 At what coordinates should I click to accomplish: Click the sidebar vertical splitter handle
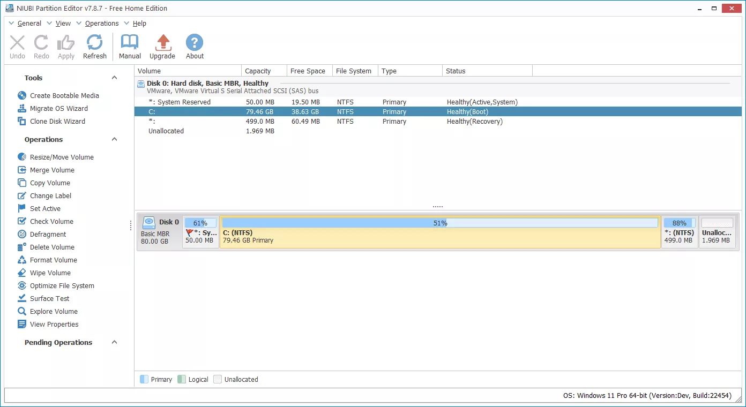pyautogui.click(x=131, y=226)
